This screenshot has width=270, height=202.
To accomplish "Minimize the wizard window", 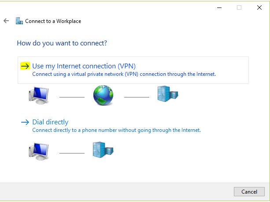I will [219, 7].
